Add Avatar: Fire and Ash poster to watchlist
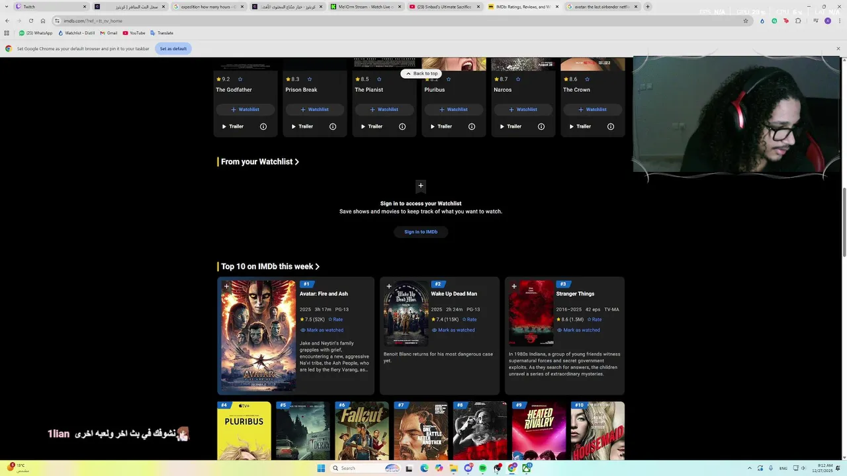 [226, 286]
